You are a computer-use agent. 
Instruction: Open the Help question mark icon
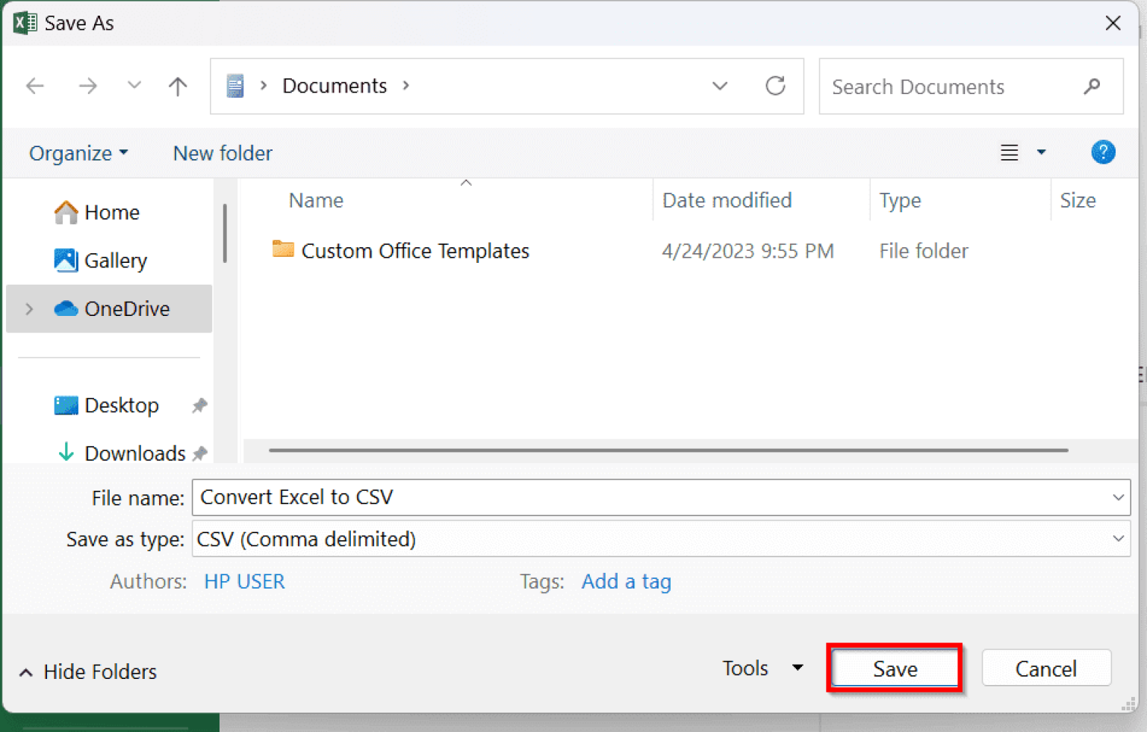tap(1103, 152)
